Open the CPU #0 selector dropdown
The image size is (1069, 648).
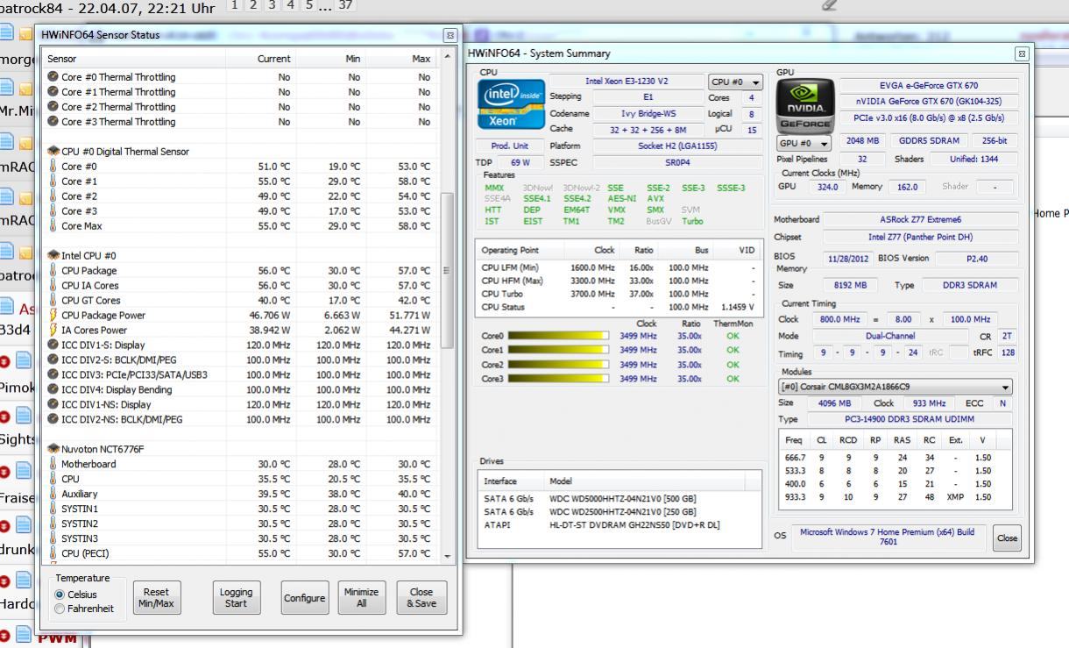735,82
